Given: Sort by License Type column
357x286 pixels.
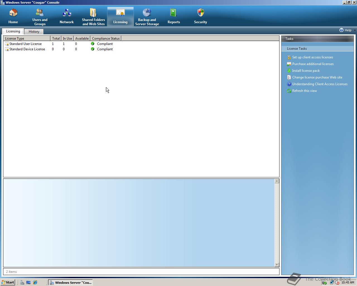Looking at the screenshot, I should point(27,39).
